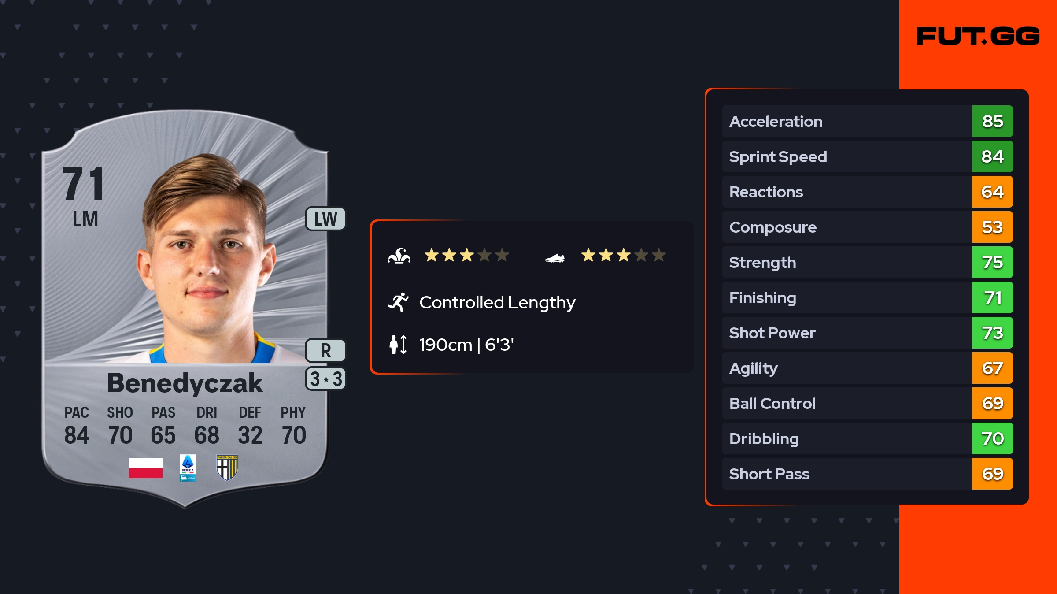Screen dimensions: 1057x594
Task: Click the Parma Calcio club crest
Action: click(x=227, y=468)
